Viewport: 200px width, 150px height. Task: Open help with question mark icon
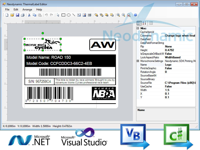pyautogui.click(x=135, y=15)
